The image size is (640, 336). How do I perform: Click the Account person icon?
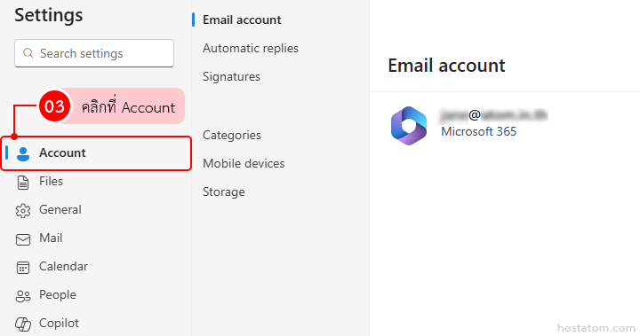coord(23,153)
